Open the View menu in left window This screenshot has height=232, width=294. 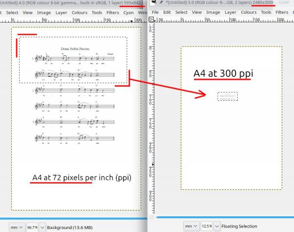(27, 13)
